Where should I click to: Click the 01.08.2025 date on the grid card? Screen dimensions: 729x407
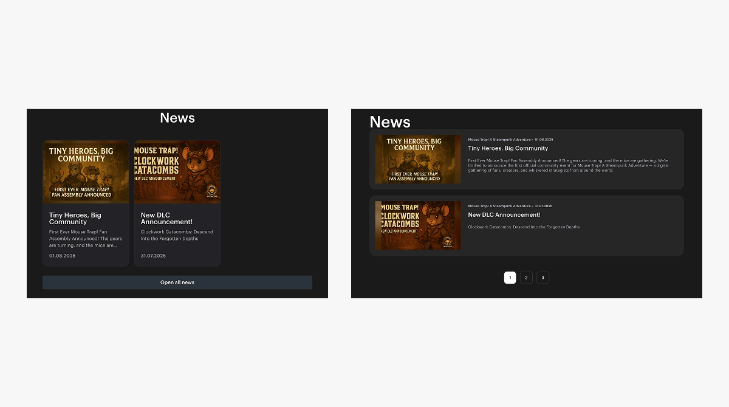[x=63, y=256]
